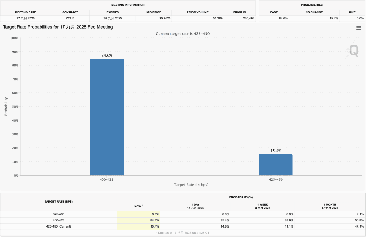Click the 375-400 target rate row
The width and height of the screenshot is (366, 237).
coord(59,214)
